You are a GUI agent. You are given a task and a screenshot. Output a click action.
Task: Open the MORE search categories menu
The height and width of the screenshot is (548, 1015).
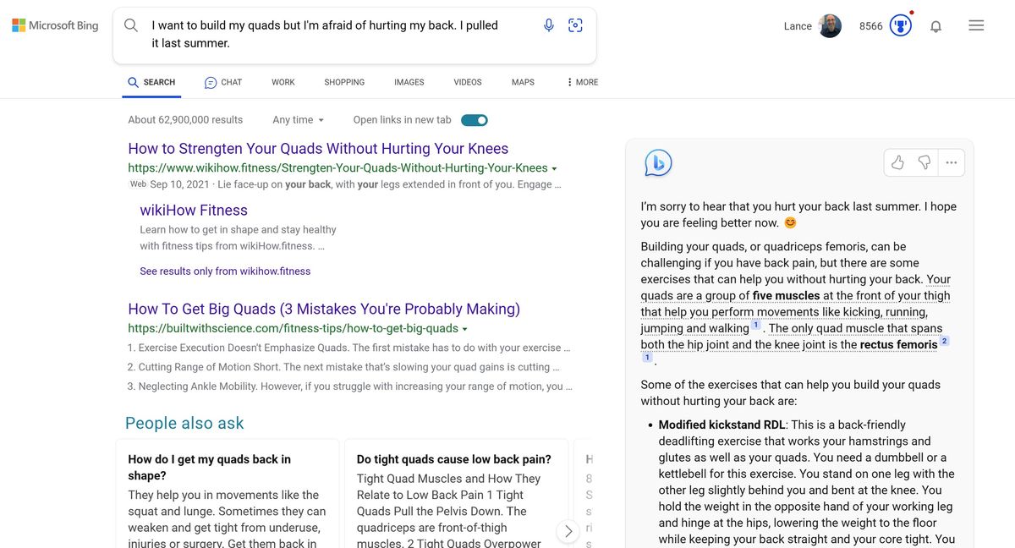(x=583, y=82)
